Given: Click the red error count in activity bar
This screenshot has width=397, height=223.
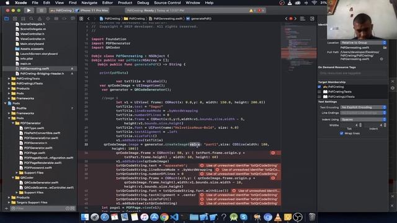Looking at the screenshot, I should coord(261,11).
